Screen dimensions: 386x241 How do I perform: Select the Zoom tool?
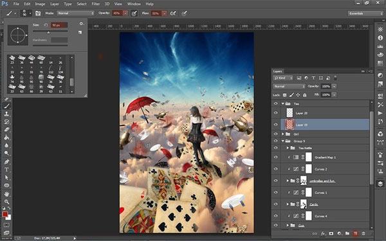pyautogui.click(x=6, y=202)
